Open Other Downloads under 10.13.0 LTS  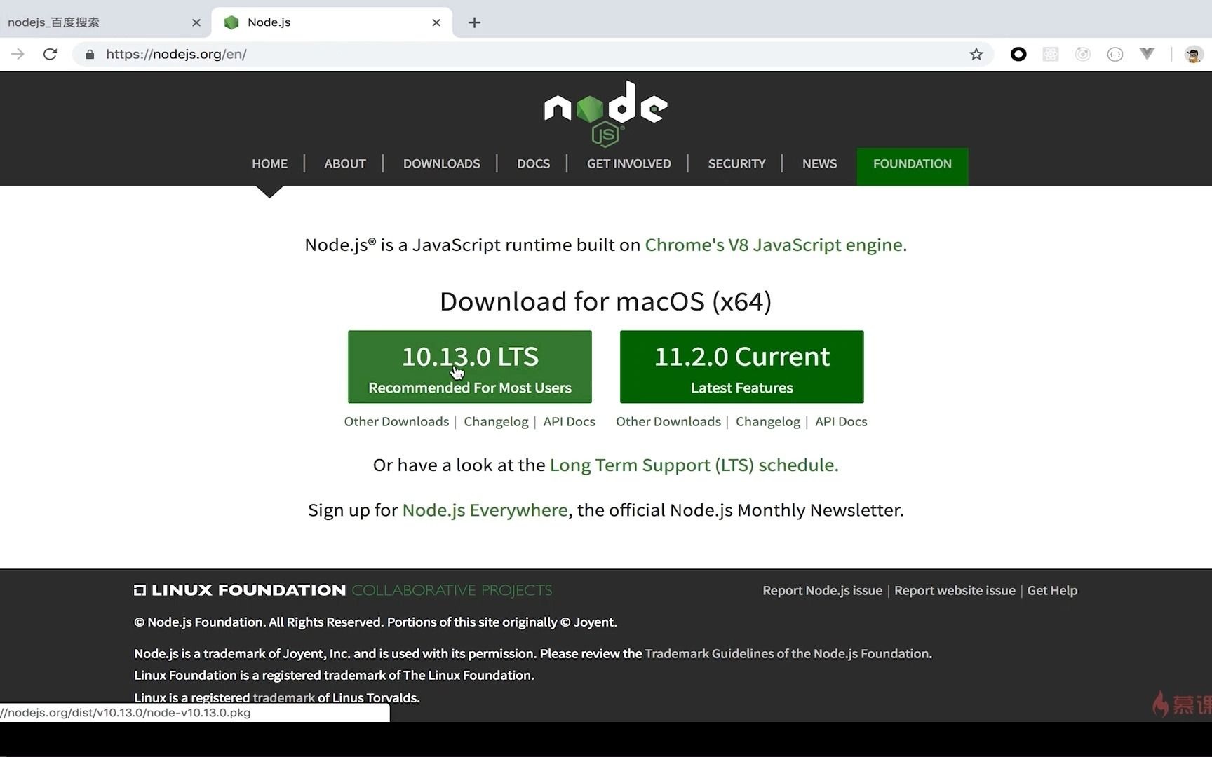396,421
